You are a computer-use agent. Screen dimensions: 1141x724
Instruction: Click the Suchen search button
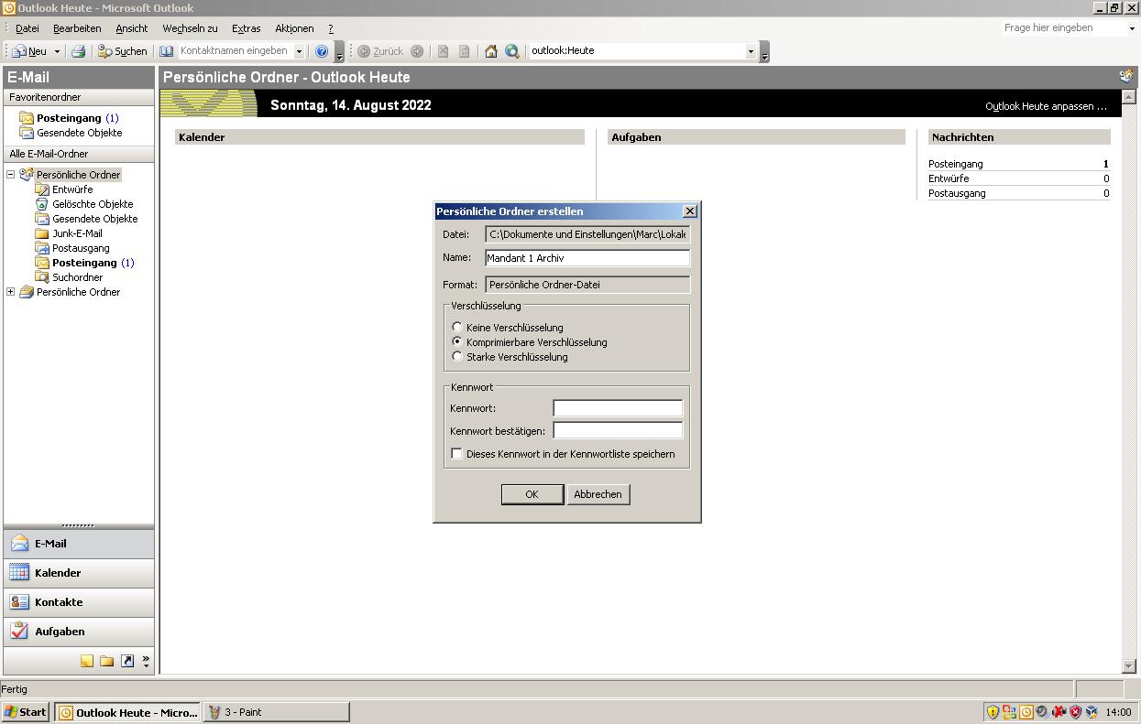tap(122, 51)
